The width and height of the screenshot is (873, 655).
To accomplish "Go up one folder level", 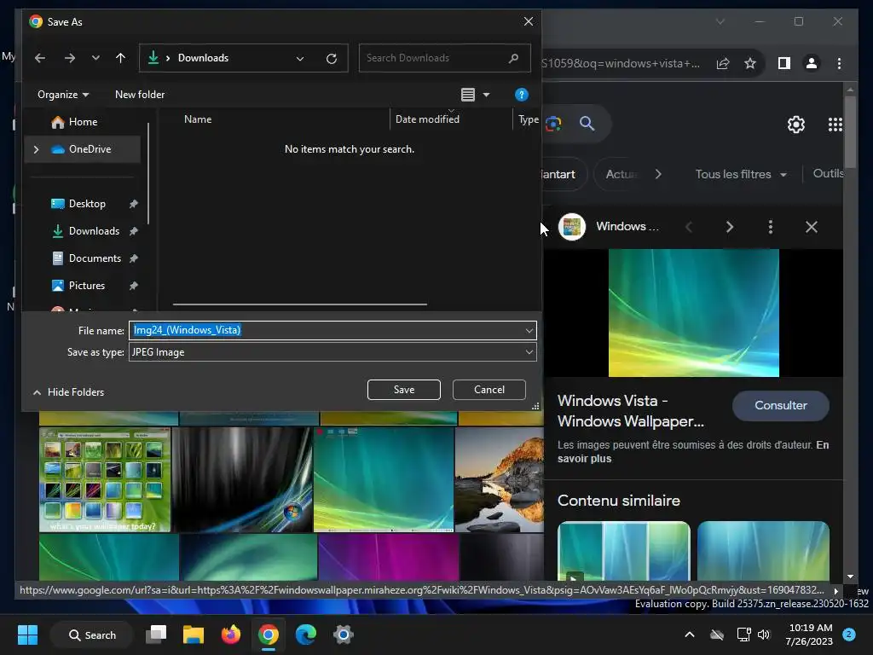I will tap(120, 58).
